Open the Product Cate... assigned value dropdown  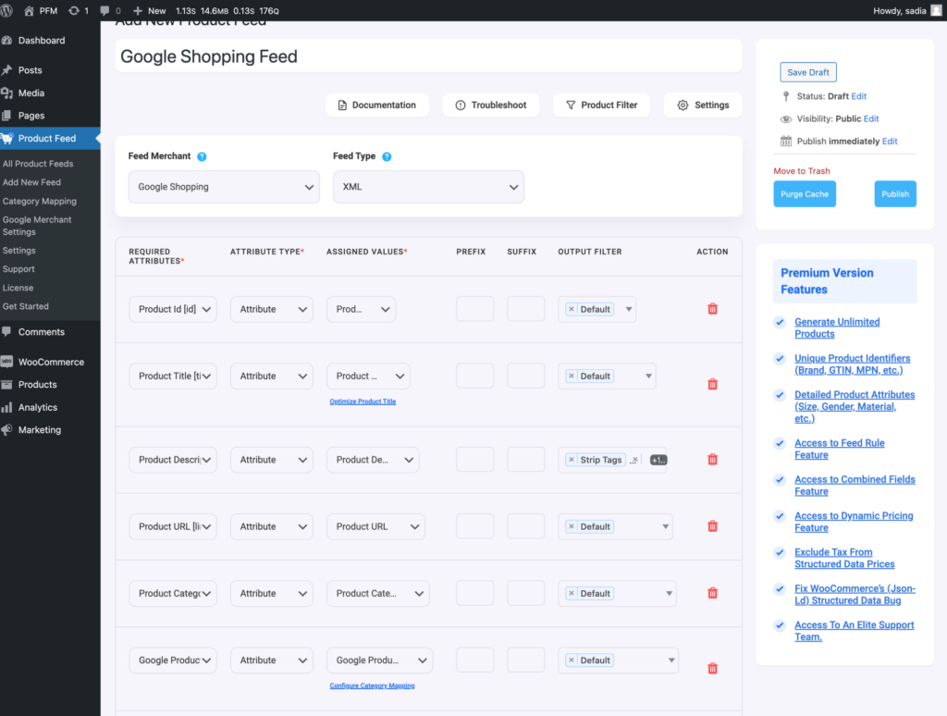point(378,593)
